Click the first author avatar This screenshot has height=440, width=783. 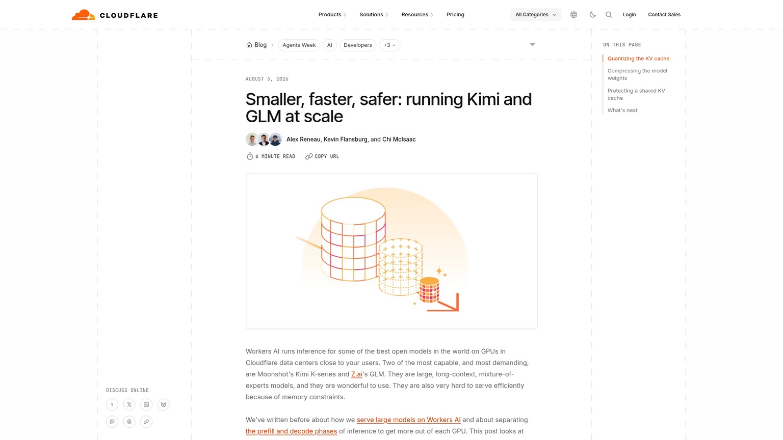(252, 140)
